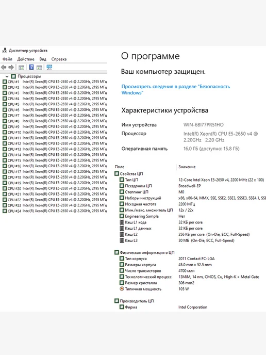Click the Back arrow in Device Manager toolbar
The width and height of the screenshot is (266, 355).
pyautogui.click(x=4, y=67)
